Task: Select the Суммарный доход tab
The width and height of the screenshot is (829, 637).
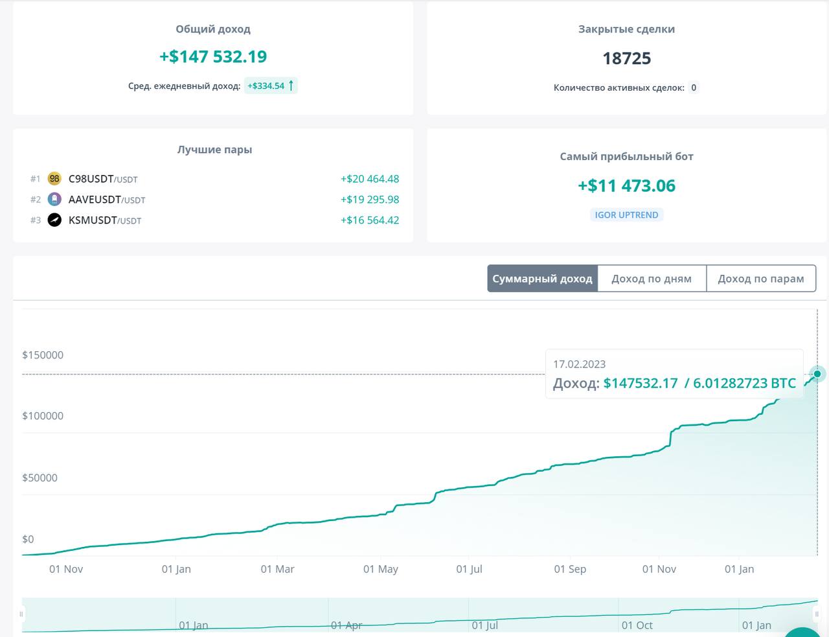Action: click(543, 279)
